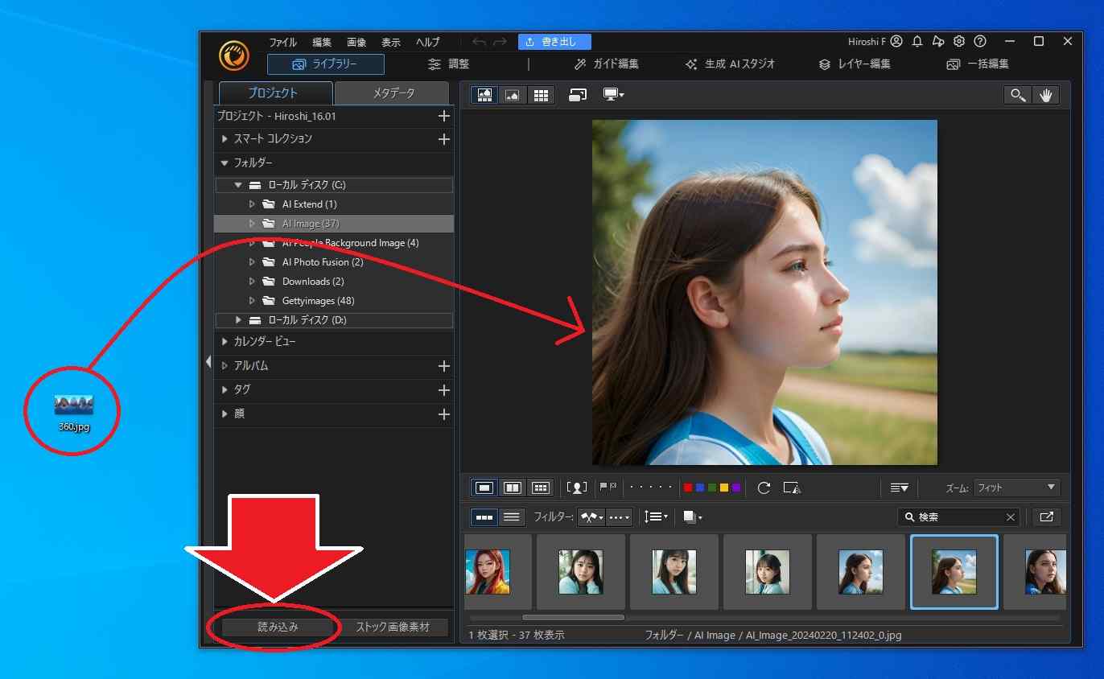This screenshot has width=1104, height=679.
Task: Enable compare two photos view
Action: pyautogui.click(x=513, y=488)
